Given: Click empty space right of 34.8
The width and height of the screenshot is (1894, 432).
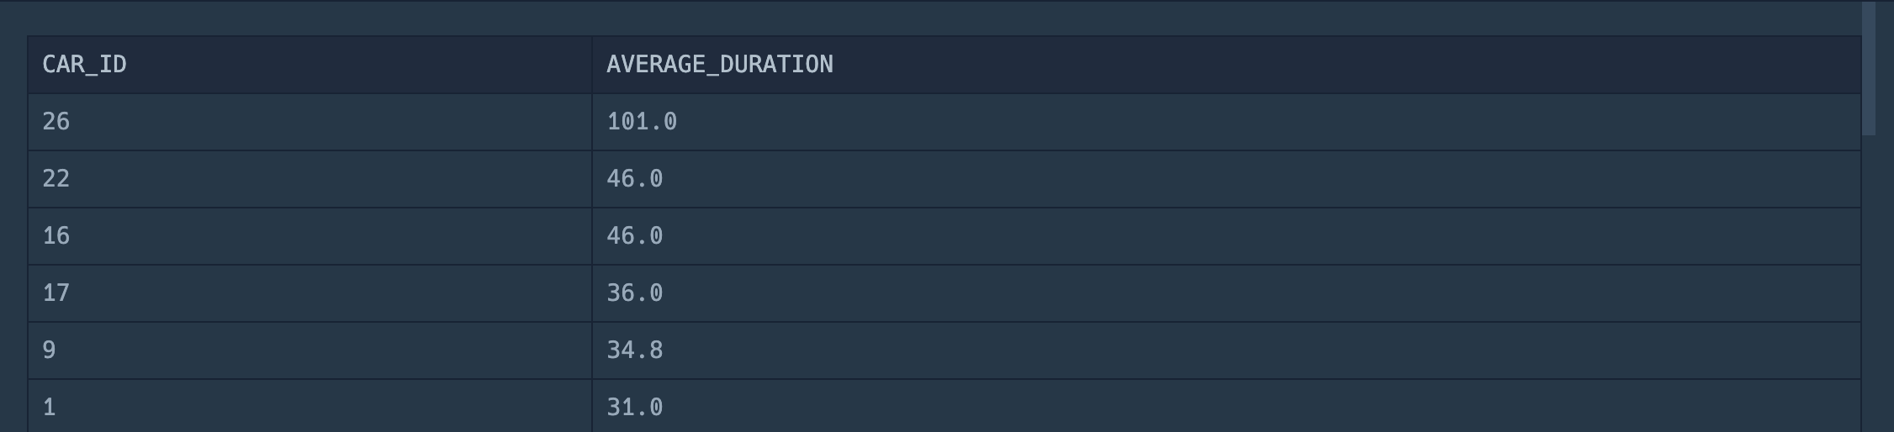Looking at the screenshot, I should (1262, 350).
